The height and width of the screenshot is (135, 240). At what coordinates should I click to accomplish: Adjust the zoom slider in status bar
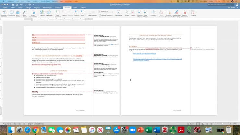pyautogui.click(x=223, y=124)
